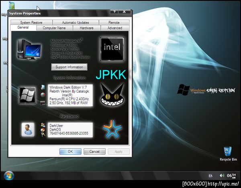Screen dimensions: 241x188
Task: Switch to the Automatic Updates tab
Action: [x=76, y=22]
